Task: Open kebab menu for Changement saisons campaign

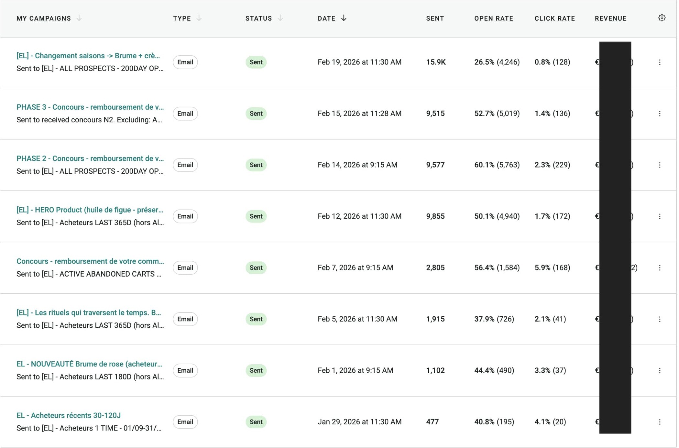Action: point(659,62)
